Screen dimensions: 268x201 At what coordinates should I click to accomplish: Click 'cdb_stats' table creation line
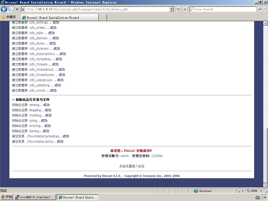33,33
